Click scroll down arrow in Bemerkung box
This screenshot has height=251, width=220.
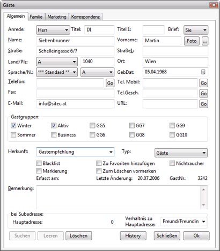tap(203, 205)
